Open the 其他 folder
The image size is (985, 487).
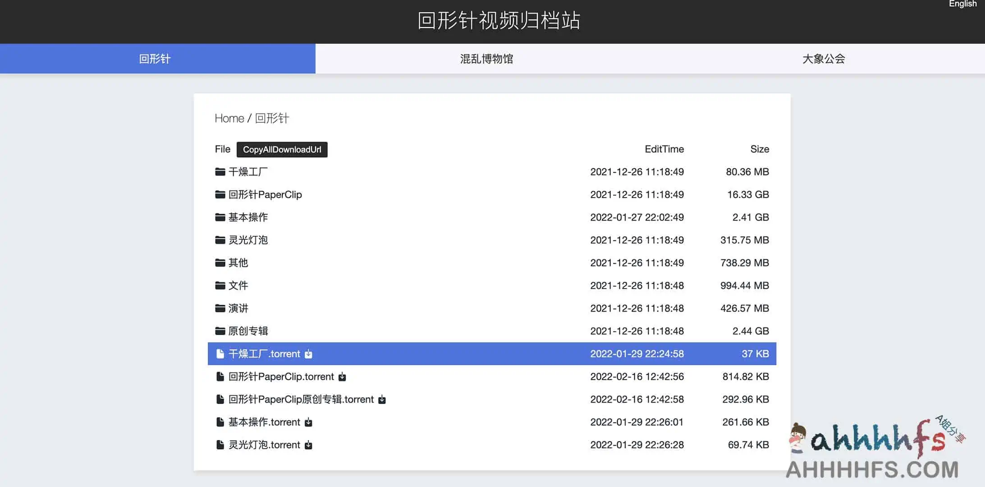(x=238, y=262)
